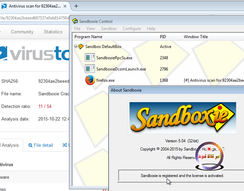244x191 pixels.
Task: Close the Antivirus scan browser tab
Action: click(65, 6)
